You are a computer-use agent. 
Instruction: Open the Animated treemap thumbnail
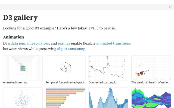pos(23,68)
